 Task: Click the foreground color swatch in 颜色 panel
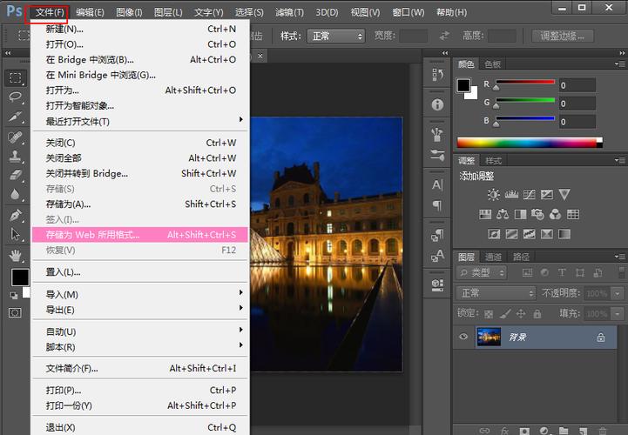pyautogui.click(x=464, y=85)
